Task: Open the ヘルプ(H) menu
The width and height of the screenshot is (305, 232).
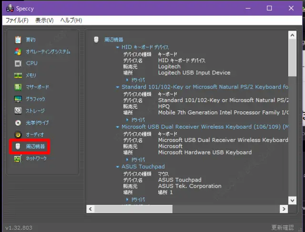Action: (71, 20)
